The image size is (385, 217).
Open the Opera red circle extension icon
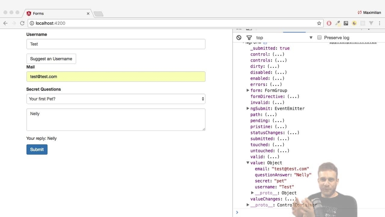(329, 23)
